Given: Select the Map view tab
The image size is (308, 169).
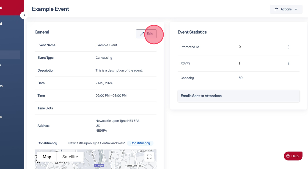Looking at the screenshot, I should 47,157.
